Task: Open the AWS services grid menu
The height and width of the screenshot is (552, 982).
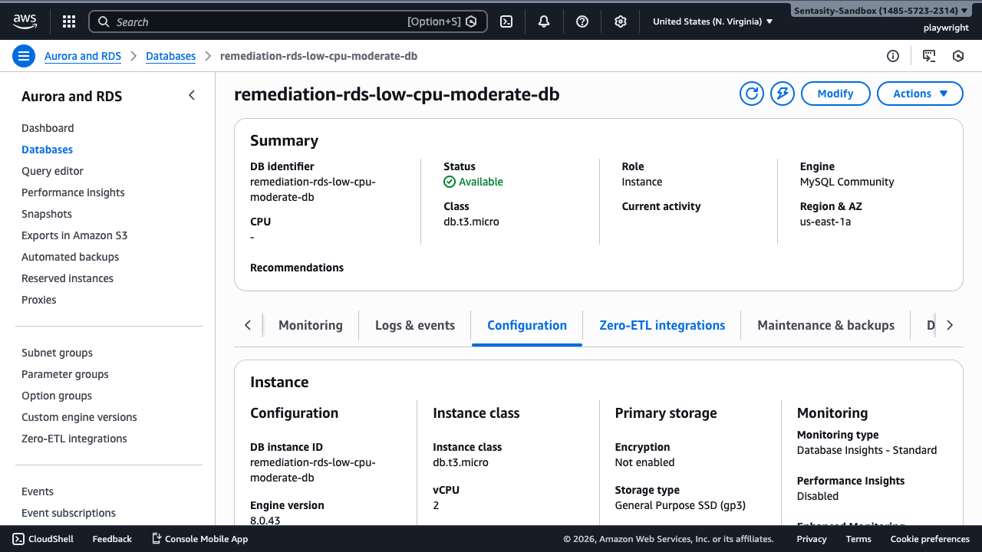Action: click(x=69, y=21)
